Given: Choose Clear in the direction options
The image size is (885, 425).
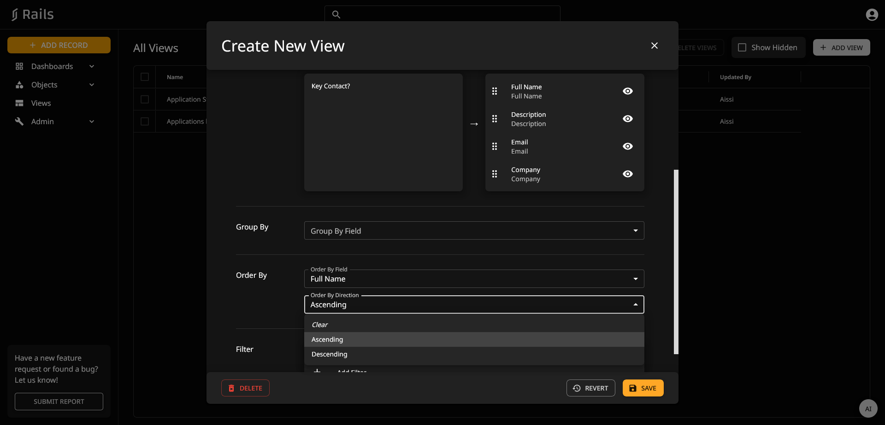Looking at the screenshot, I should point(320,325).
